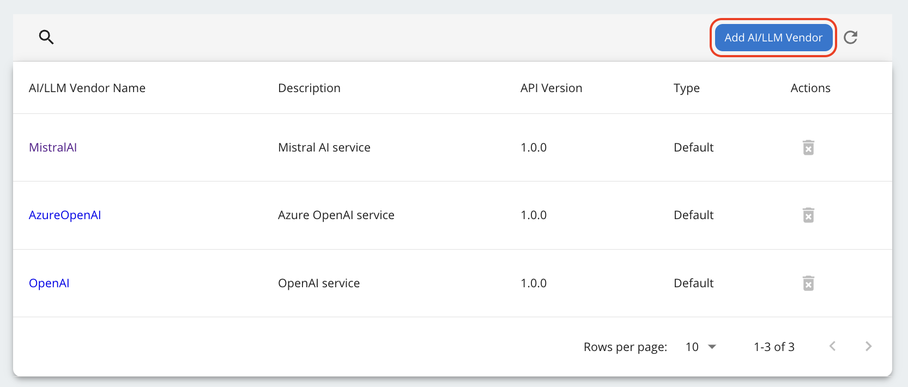Click the search magnifier icon
The width and height of the screenshot is (908, 387).
pyautogui.click(x=46, y=37)
